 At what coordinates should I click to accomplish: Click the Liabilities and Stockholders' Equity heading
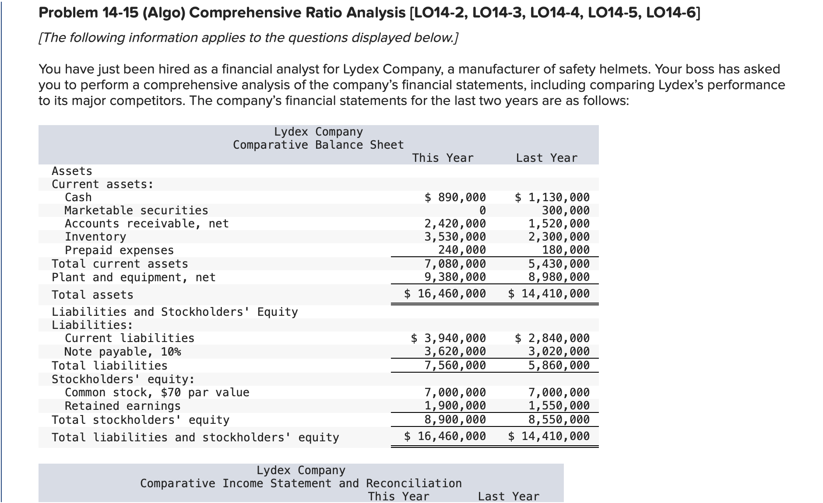pyautogui.click(x=175, y=311)
